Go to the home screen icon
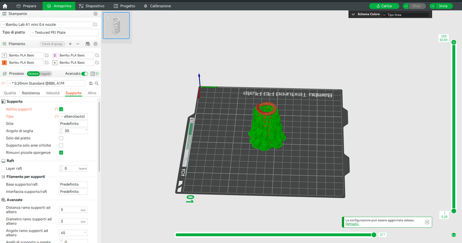The image size is (462, 243). tap(5, 6)
